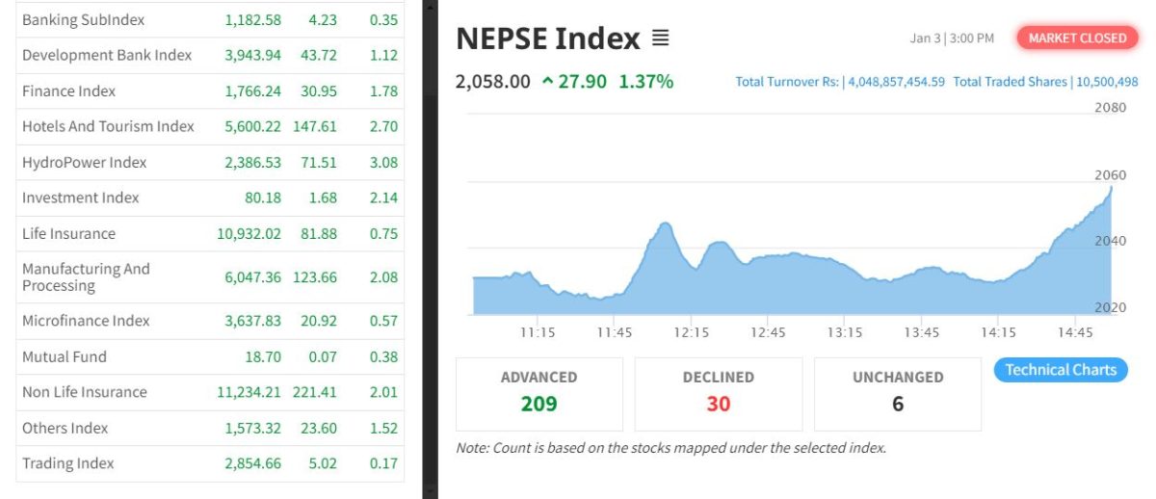This screenshot has width=1156, height=499.
Task: Click the Declined stocks count box
Action: (x=718, y=393)
